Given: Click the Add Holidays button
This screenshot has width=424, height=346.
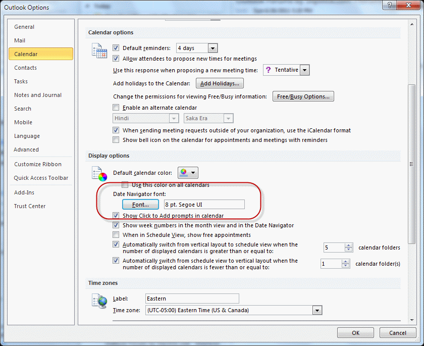Looking at the screenshot, I should pos(220,83).
